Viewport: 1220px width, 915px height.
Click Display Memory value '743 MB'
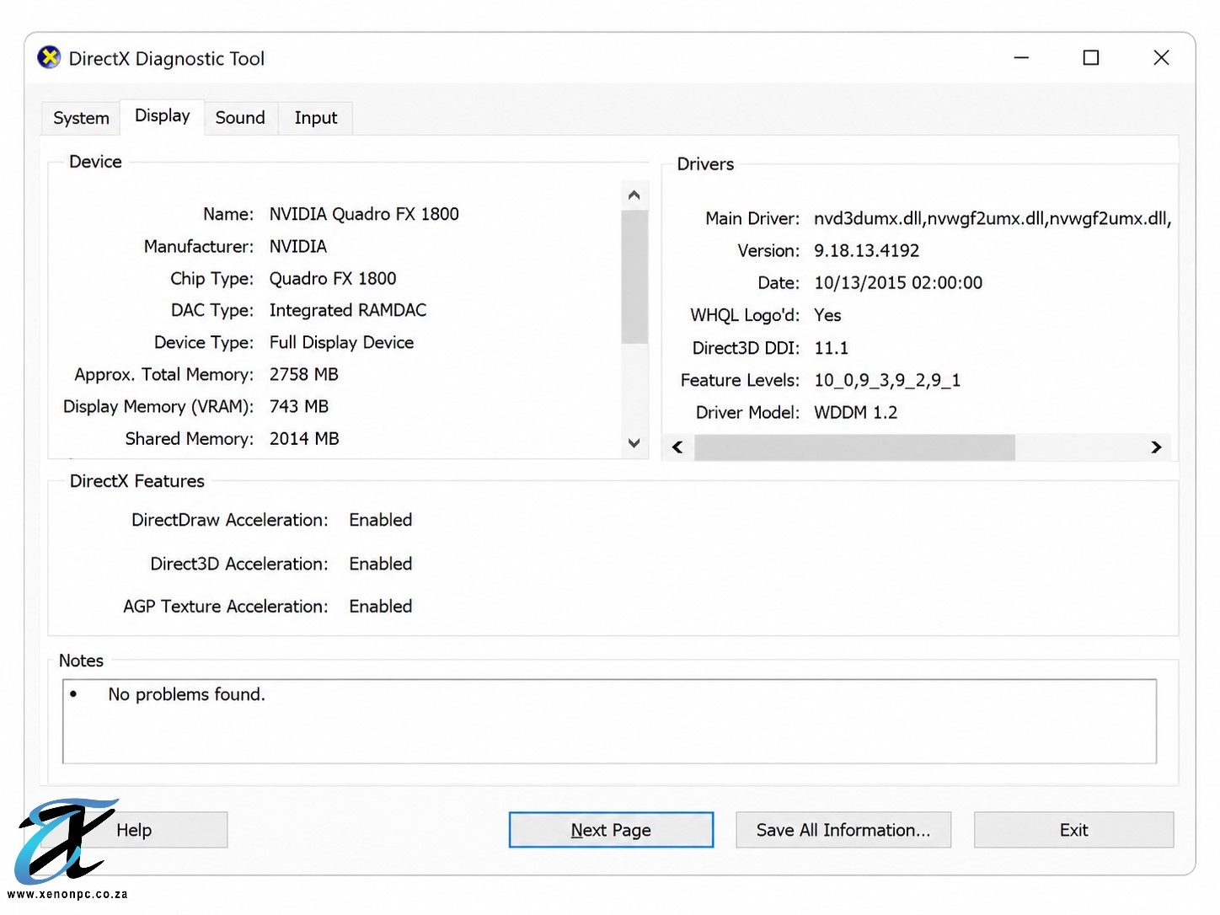(299, 406)
